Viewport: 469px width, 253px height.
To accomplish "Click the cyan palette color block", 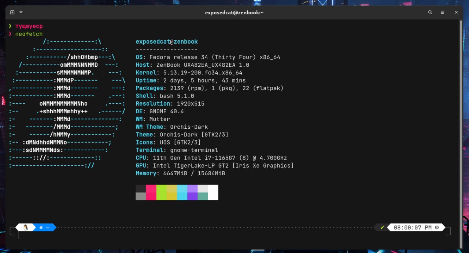I will [182, 192].
